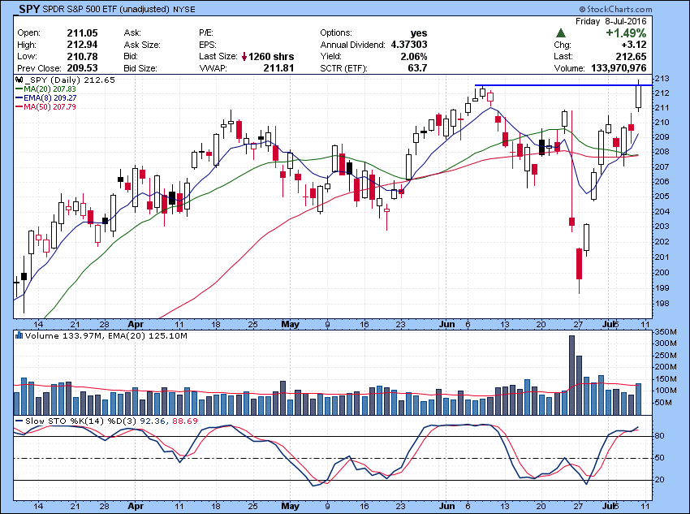Viewport: 690px width, 514px height.
Task: Select the Annual Dividend value 4.37303
Action: (x=409, y=45)
